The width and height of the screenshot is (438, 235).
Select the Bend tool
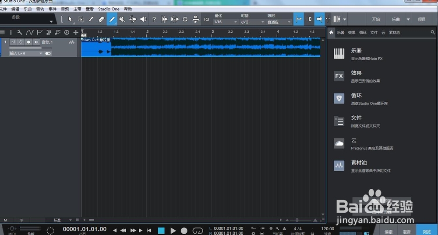(x=133, y=19)
